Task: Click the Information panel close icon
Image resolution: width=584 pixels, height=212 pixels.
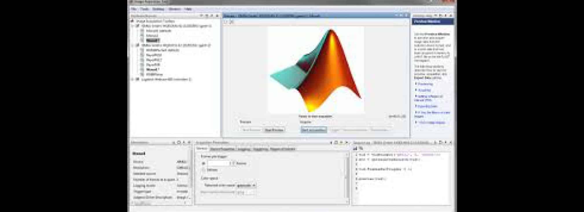Action: [x=189, y=142]
